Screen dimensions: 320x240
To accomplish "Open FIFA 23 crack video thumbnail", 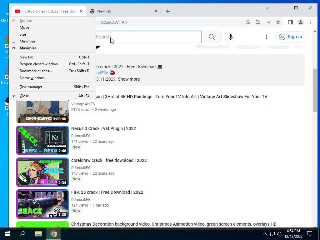I will pyautogui.click(x=42, y=204).
